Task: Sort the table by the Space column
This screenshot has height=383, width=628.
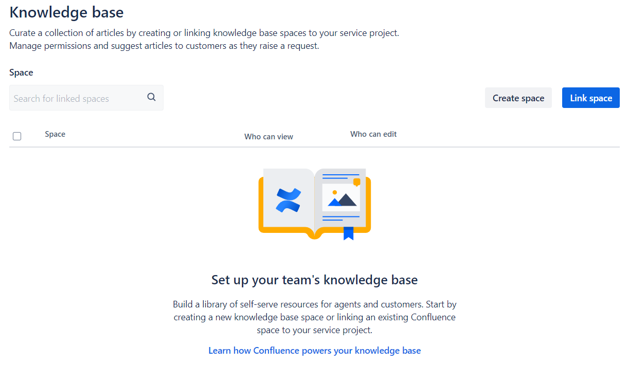Action: pos(55,134)
